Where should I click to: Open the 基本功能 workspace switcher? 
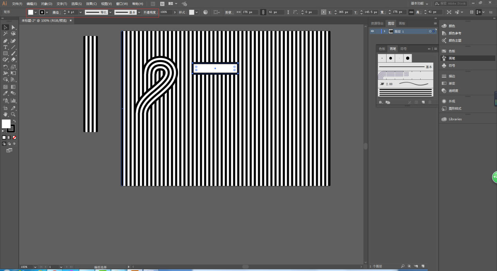pyautogui.click(x=419, y=3)
